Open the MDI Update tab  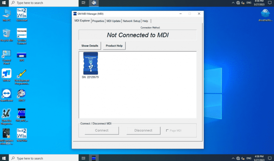pyautogui.click(x=113, y=21)
